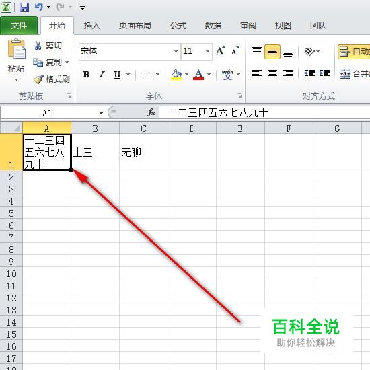370x370 pixels.
Task: Click the increase indent icon
Action: [x=324, y=74]
